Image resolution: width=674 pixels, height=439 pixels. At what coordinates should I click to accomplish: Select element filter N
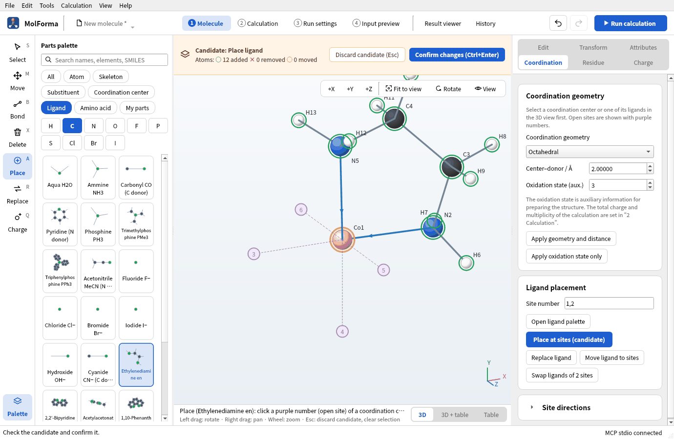(x=94, y=126)
